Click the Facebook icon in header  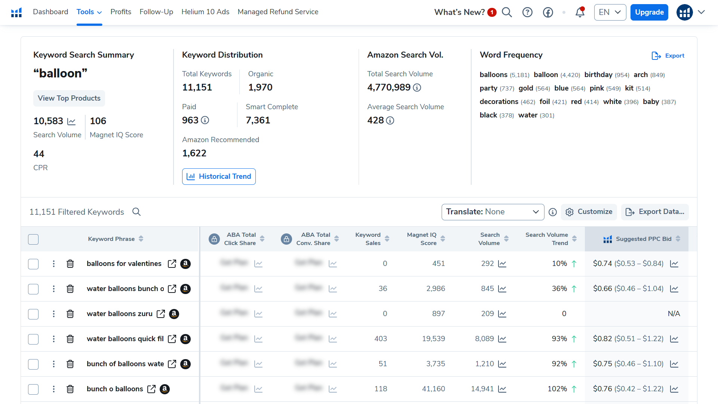pyautogui.click(x=548, y=12)
